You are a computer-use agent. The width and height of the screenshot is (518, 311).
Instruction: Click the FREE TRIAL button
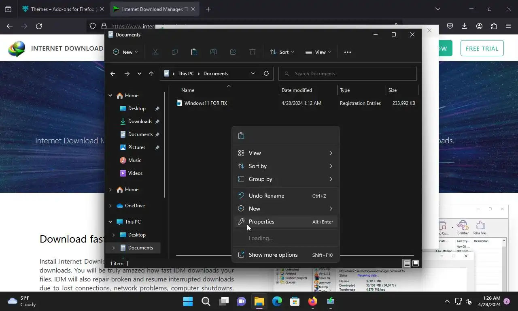[482, 48]
